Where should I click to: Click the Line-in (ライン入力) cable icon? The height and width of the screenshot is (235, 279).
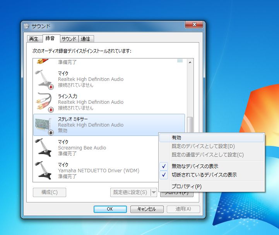(x=44, y=102)
